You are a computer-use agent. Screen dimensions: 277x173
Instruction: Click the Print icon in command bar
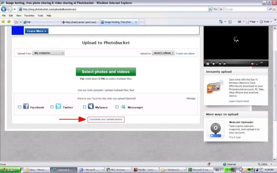pos(240,22)
